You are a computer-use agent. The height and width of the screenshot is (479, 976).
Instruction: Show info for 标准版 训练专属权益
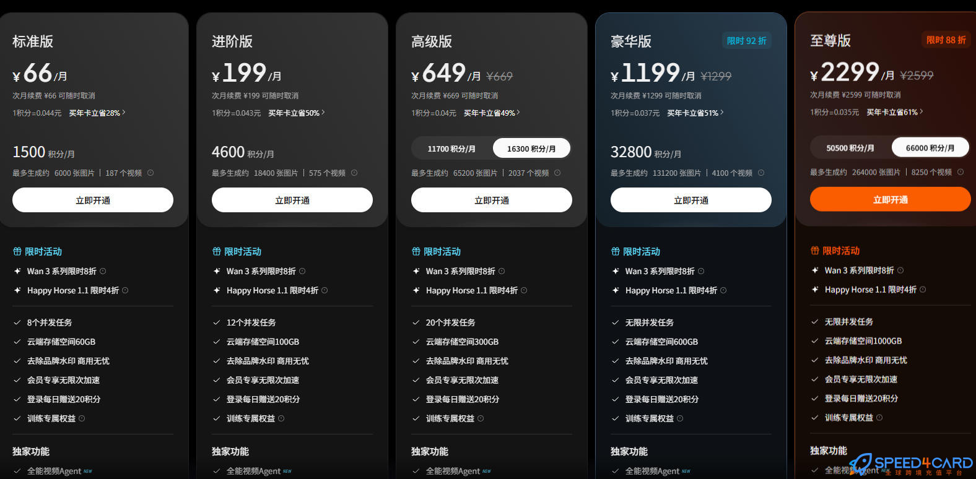click(x=82, y=418)
